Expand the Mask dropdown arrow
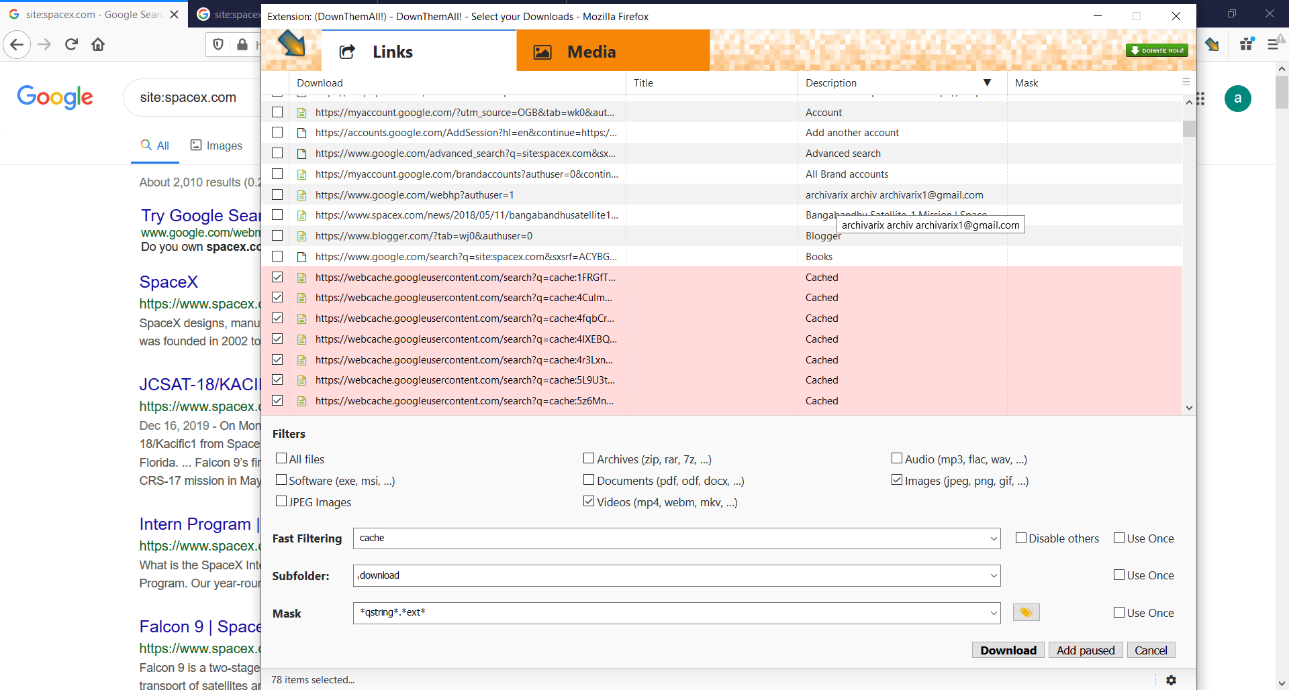1289x690 pixels. point(994,613)
